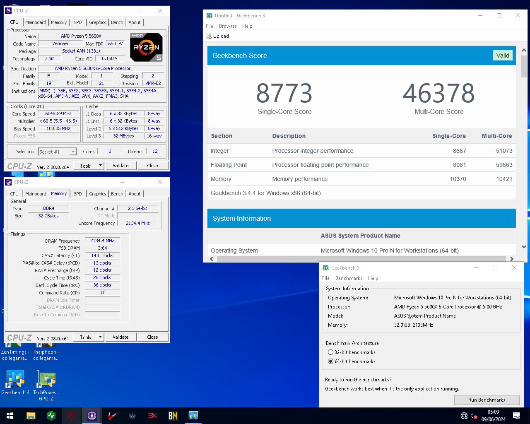Open Tools dropdown arrow in Memory CPU-Z window
530x424 pixels.
[100, 337]
